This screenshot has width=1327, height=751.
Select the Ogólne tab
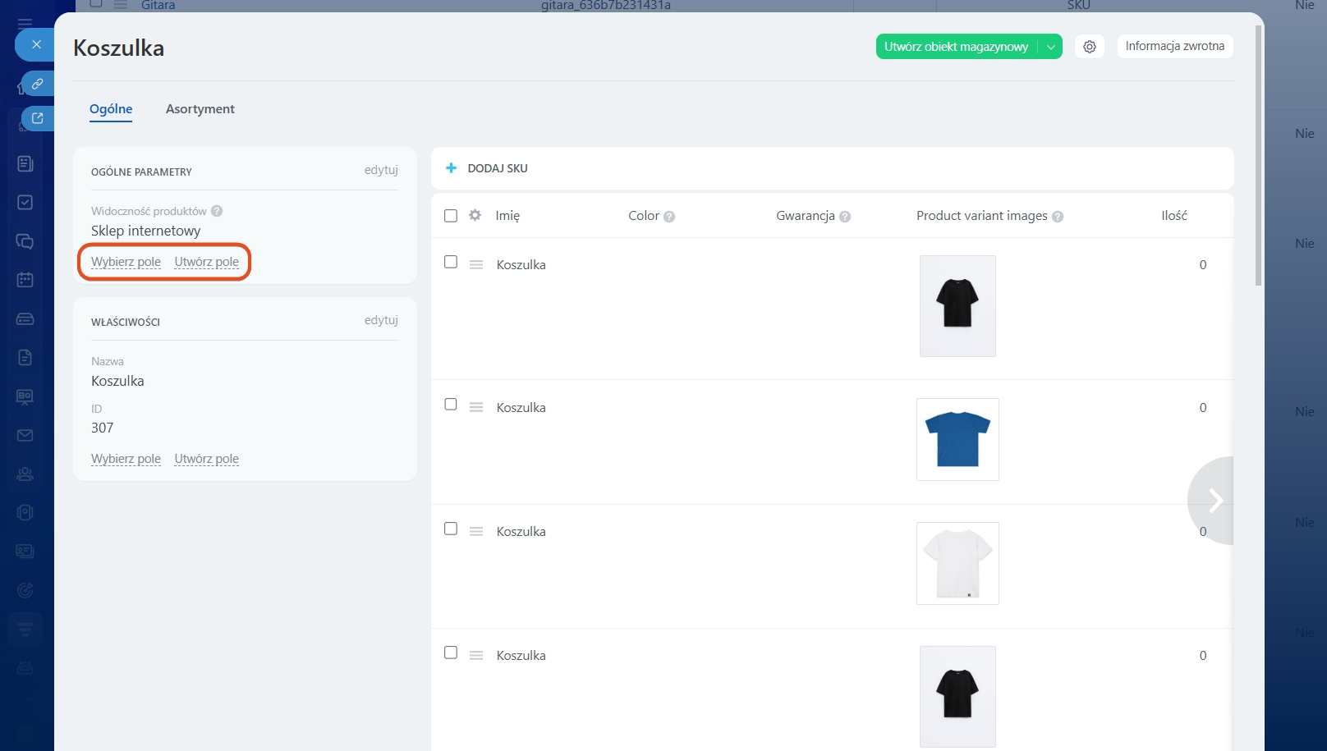(111, 109)
